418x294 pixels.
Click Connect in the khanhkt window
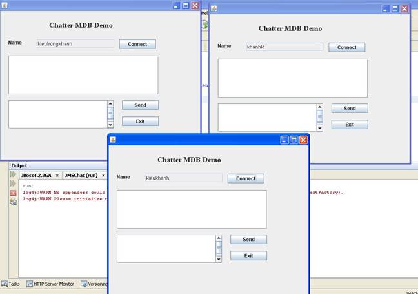[347, 47]
